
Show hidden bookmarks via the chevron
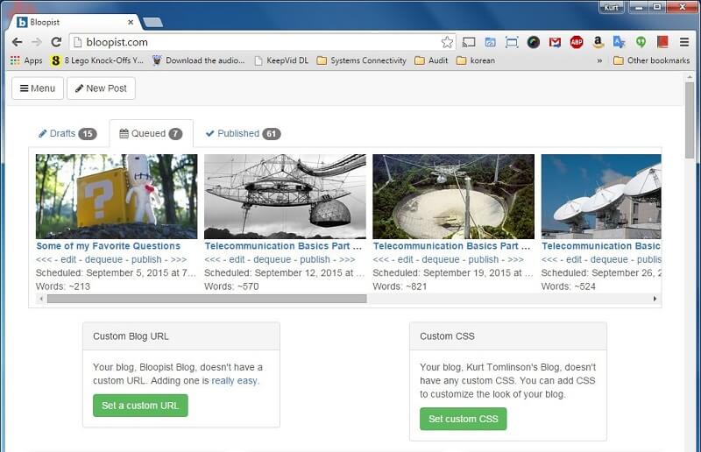click(599, 60)
